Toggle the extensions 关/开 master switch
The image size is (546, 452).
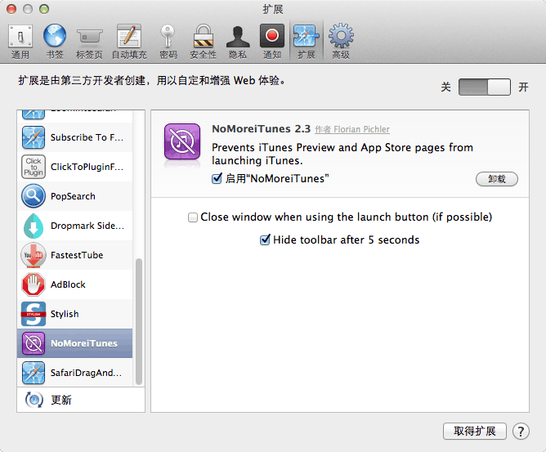[485, 87]
